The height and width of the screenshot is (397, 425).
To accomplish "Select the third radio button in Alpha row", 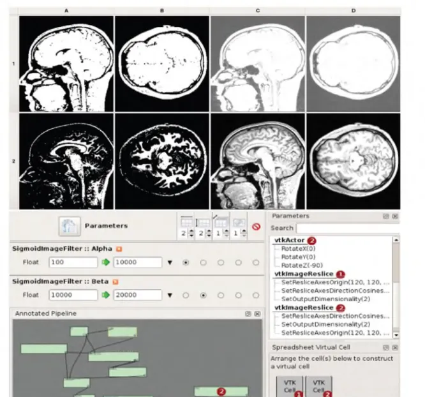I will tap(221, 262).
